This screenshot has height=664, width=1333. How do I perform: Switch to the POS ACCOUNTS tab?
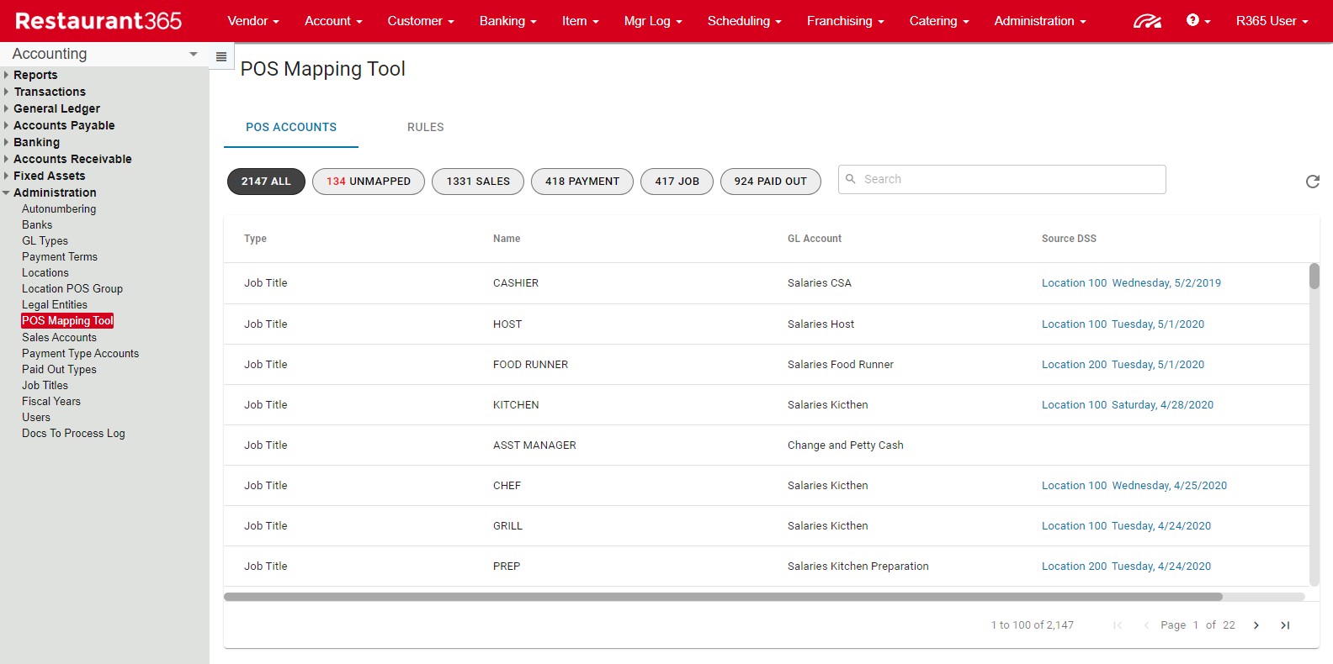click(x=291, y=127)
